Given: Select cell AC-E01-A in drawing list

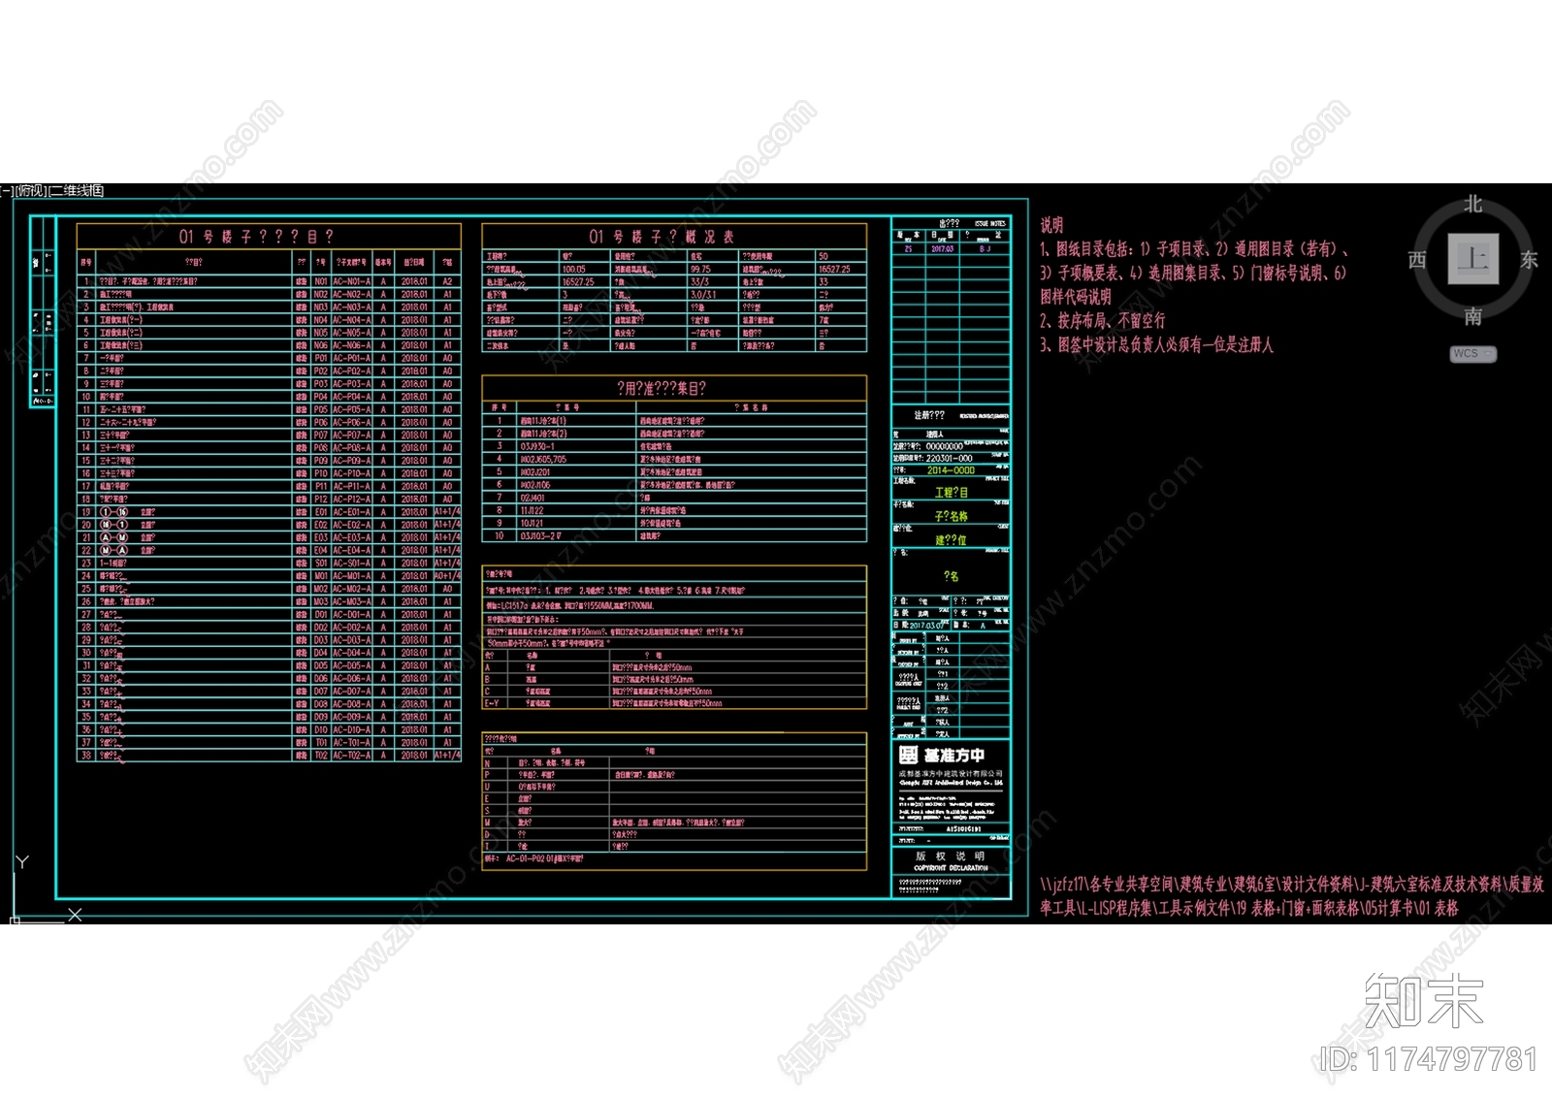Looking at the screenshot, I should (352, 511).
